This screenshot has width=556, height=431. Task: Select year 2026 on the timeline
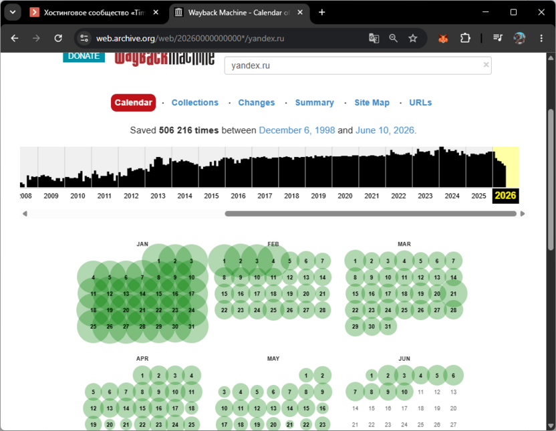click(506, 196)
